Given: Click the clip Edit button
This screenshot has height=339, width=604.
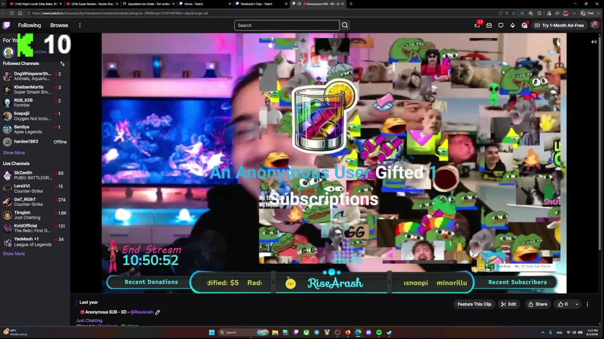Looking at the screenshot, I should pyautogui.click(x=508, y=304).
